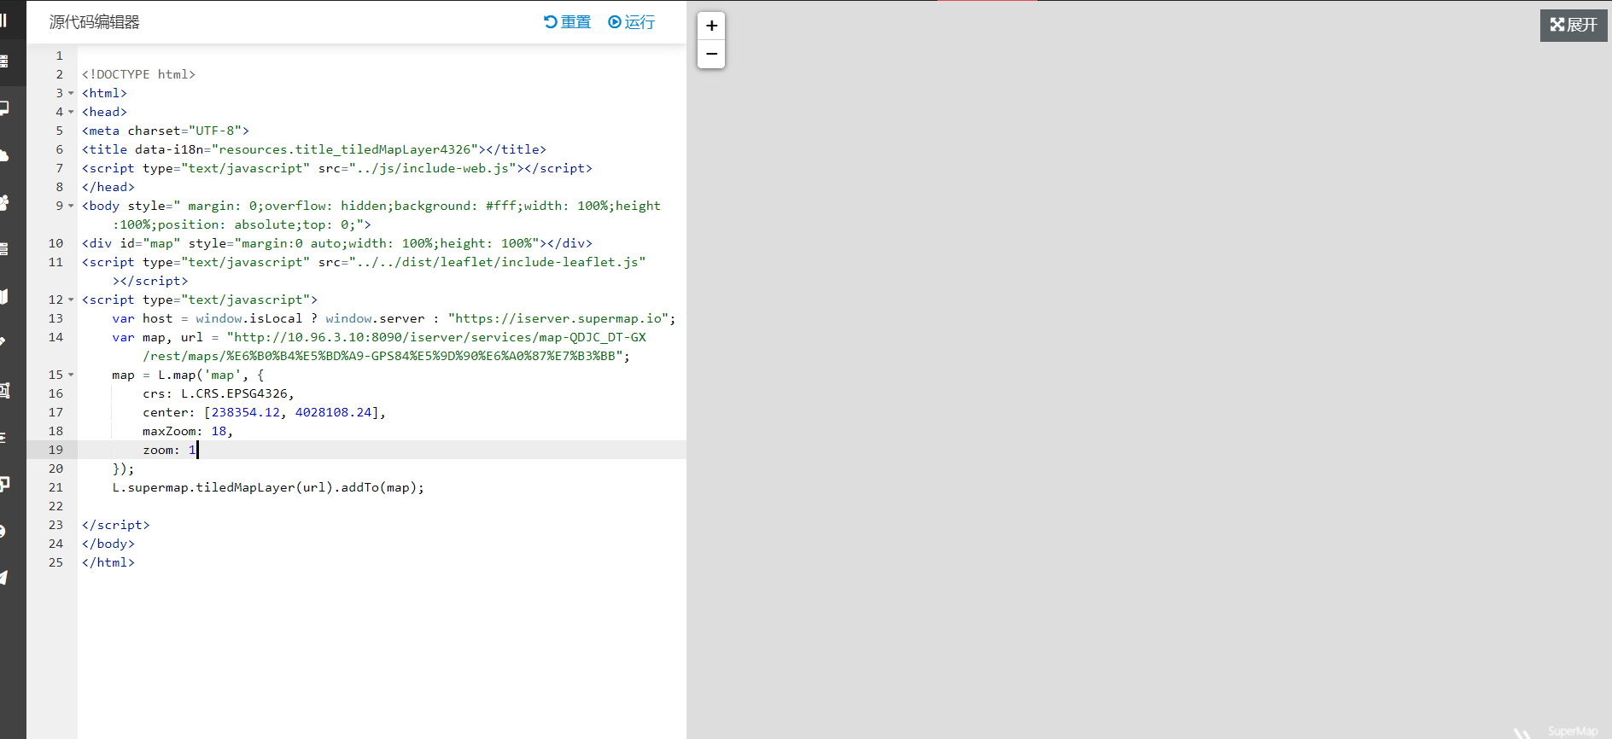
Task: Open the monitor icon in the sidebar
Action: (4, 108)
